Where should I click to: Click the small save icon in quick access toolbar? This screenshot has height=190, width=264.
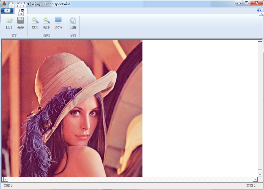[23, 4]
